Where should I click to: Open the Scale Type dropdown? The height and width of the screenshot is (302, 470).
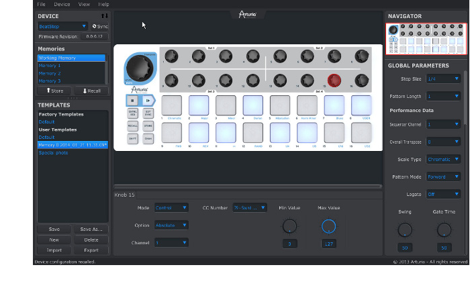[444, 159]
